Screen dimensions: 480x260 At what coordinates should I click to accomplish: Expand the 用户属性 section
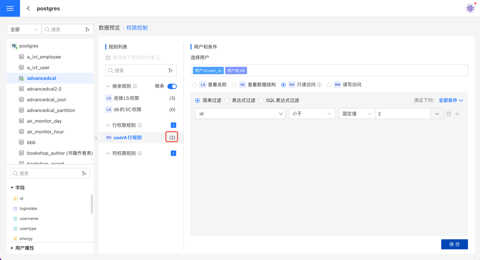coord(12,248)
